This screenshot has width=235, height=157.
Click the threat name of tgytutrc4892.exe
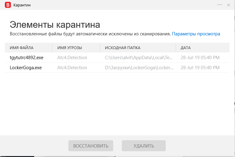tap(72, 57)
